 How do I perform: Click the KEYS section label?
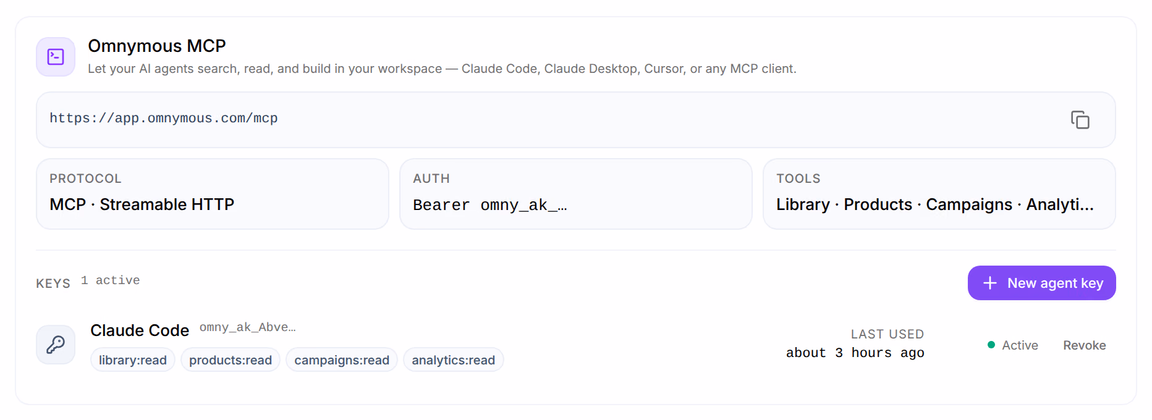click(x=53, y=283)
